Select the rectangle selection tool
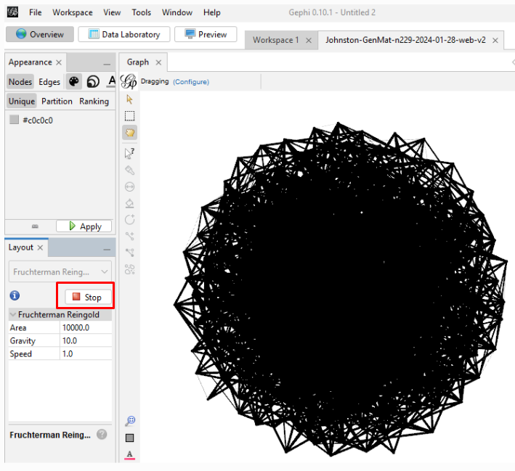Viewport: 515px width, 471px height. (129, 116)
